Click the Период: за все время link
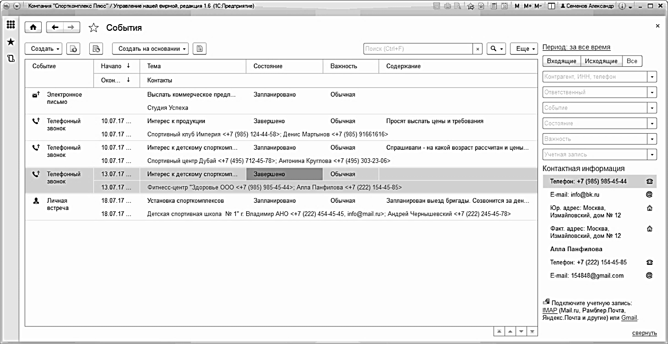Viewport: 668px width, 344px height. [576, 47]
